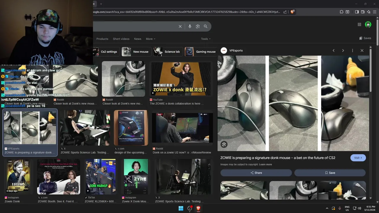Image resolution: width=379 pixels, height=213 pixels.
Task: Select the New mouse chip
Action: [x=136, y=51]
